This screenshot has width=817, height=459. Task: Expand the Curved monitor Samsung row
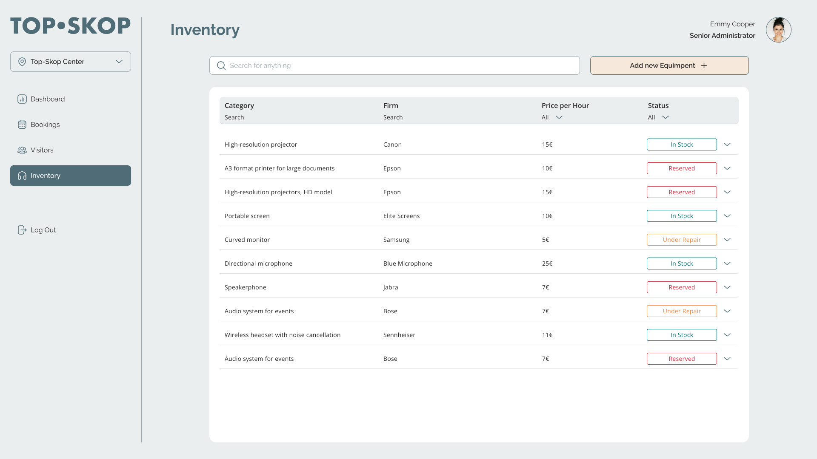coord(727,240)
